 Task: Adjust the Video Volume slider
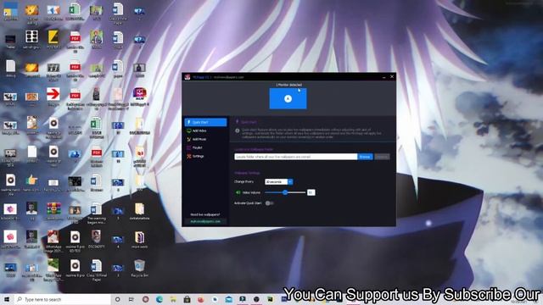click(285, 192)
